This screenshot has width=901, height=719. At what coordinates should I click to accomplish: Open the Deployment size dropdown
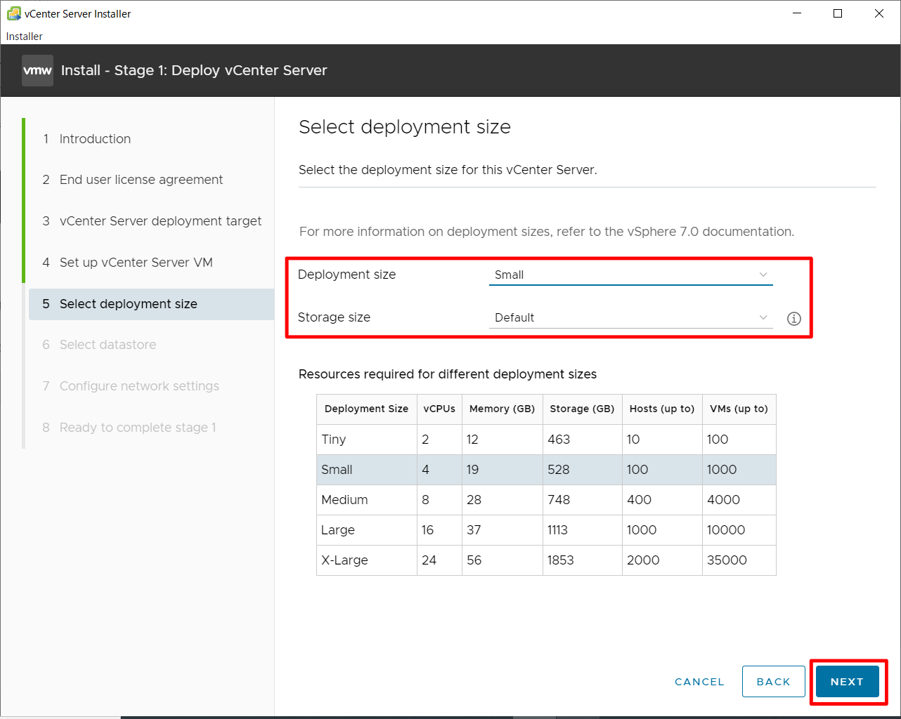tap(630, 275)
